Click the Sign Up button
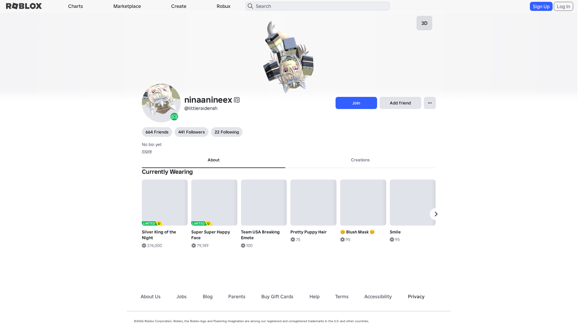 (x=541, y=6)
